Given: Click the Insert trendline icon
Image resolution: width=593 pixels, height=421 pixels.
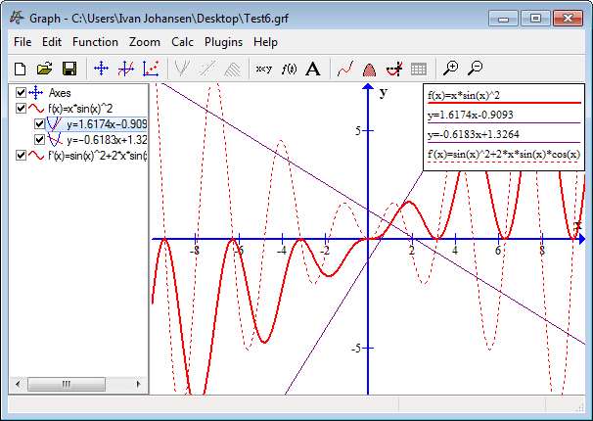Looking at the screenshot, I should [x=206, y=69].
